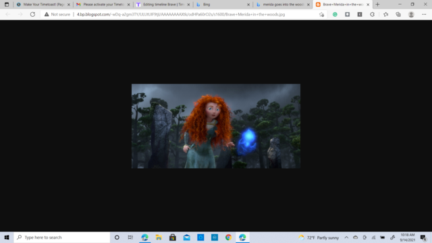Open the K extension icon
The width and height of the screenshot is (432, 243).
(360, 14)
